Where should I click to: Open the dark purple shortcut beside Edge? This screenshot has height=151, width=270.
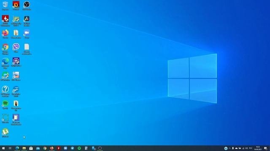tap(16, 62)
